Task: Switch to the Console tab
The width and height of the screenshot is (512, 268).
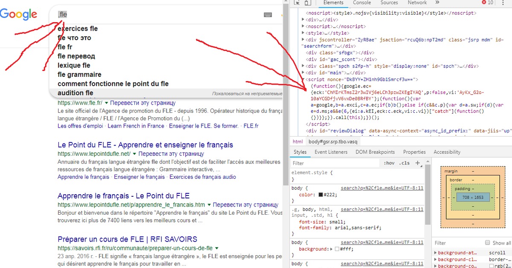Action: tap(361, 3)
